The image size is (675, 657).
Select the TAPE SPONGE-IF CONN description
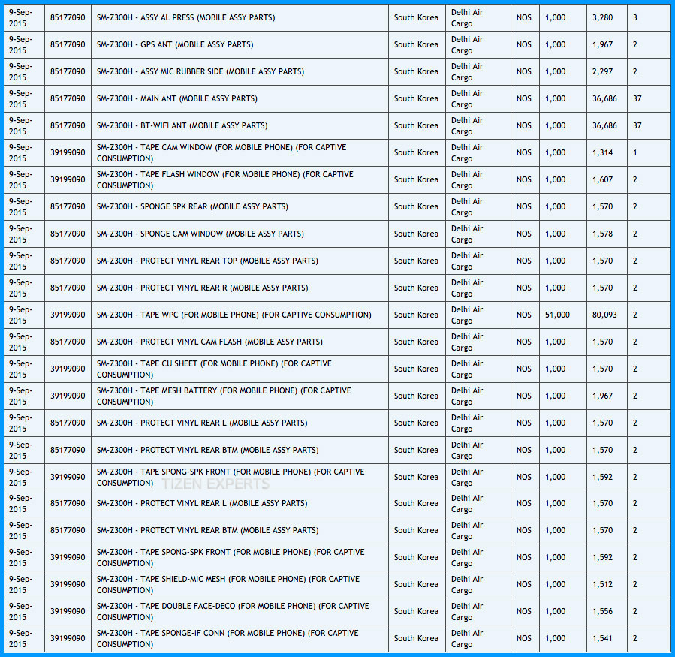(228, 638)
